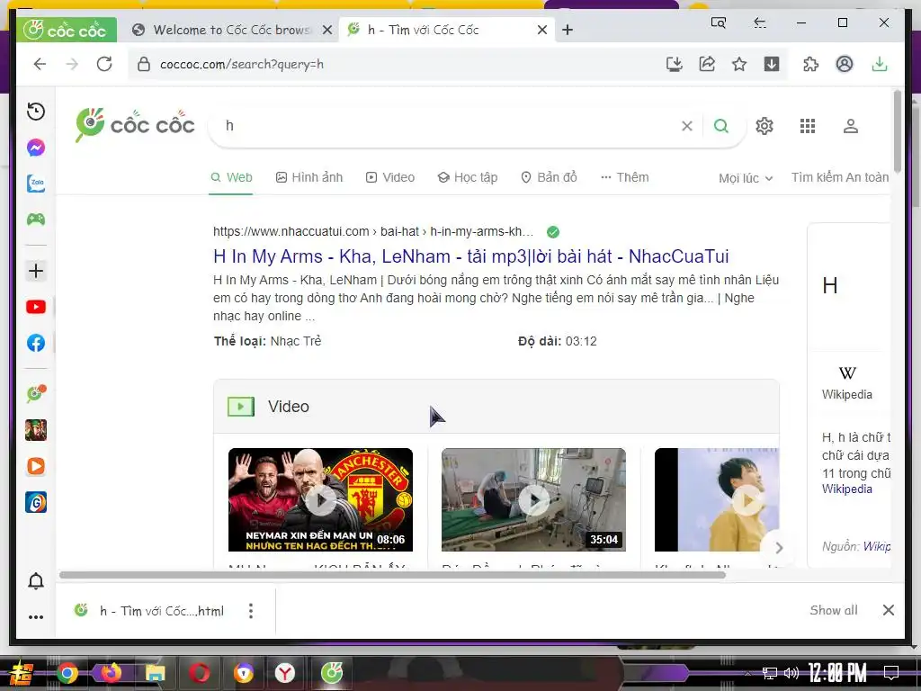The height and width of the screenshot is (691, 921).
Task: Click the green search magnifier button
Action: (x=720, y=126)
